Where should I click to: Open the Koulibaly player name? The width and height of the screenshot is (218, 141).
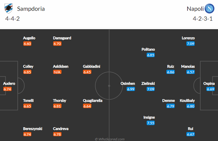[187, 101]
